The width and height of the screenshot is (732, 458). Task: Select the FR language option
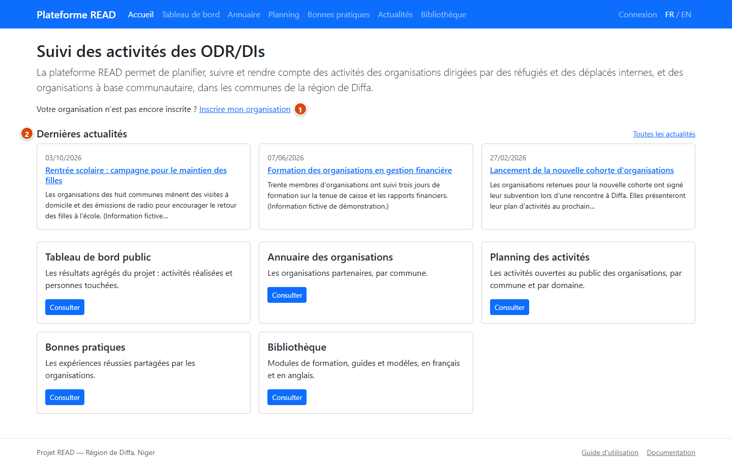coord(669,15)
